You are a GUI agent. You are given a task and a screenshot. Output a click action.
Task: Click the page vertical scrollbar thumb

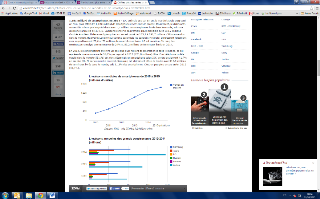point(318,68)
